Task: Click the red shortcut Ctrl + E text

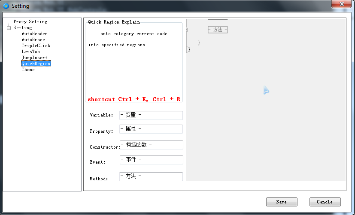Action: click(134, 99)
